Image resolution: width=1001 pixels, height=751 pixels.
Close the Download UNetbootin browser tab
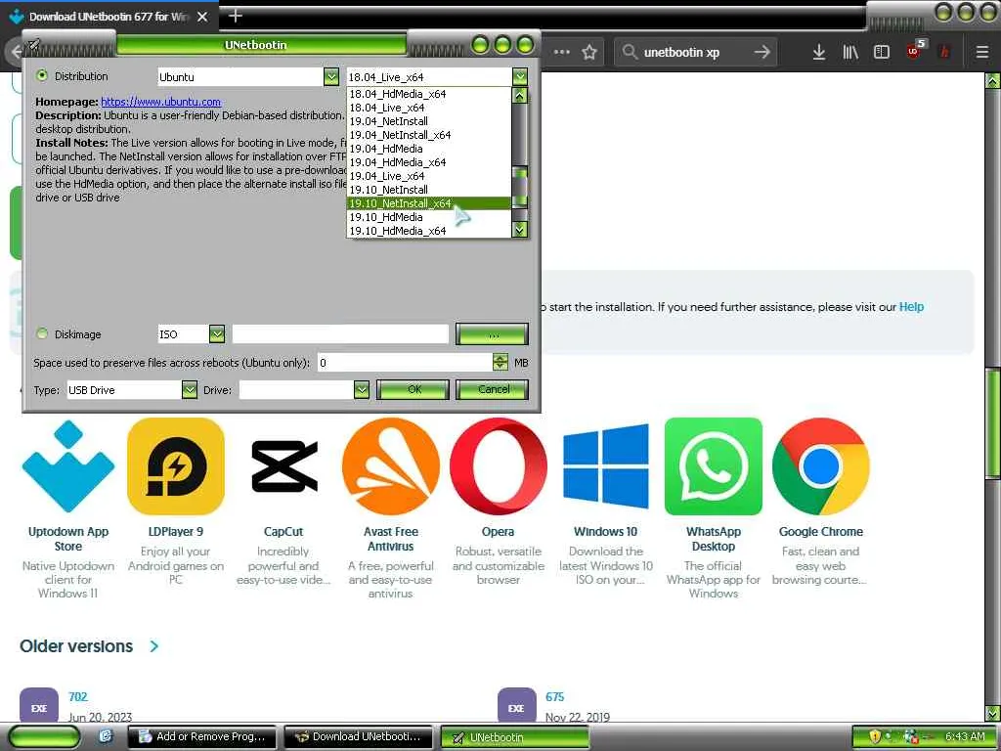click(202, 17)
